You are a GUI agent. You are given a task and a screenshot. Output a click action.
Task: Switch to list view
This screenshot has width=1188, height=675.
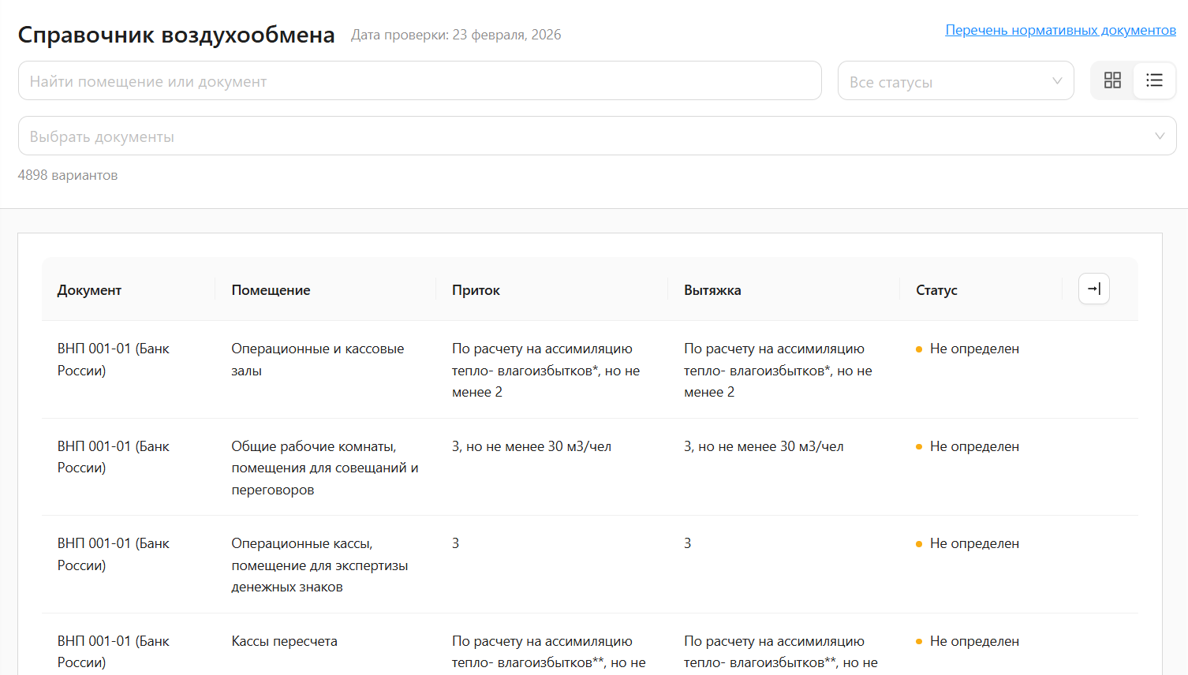pos(1154,80)
